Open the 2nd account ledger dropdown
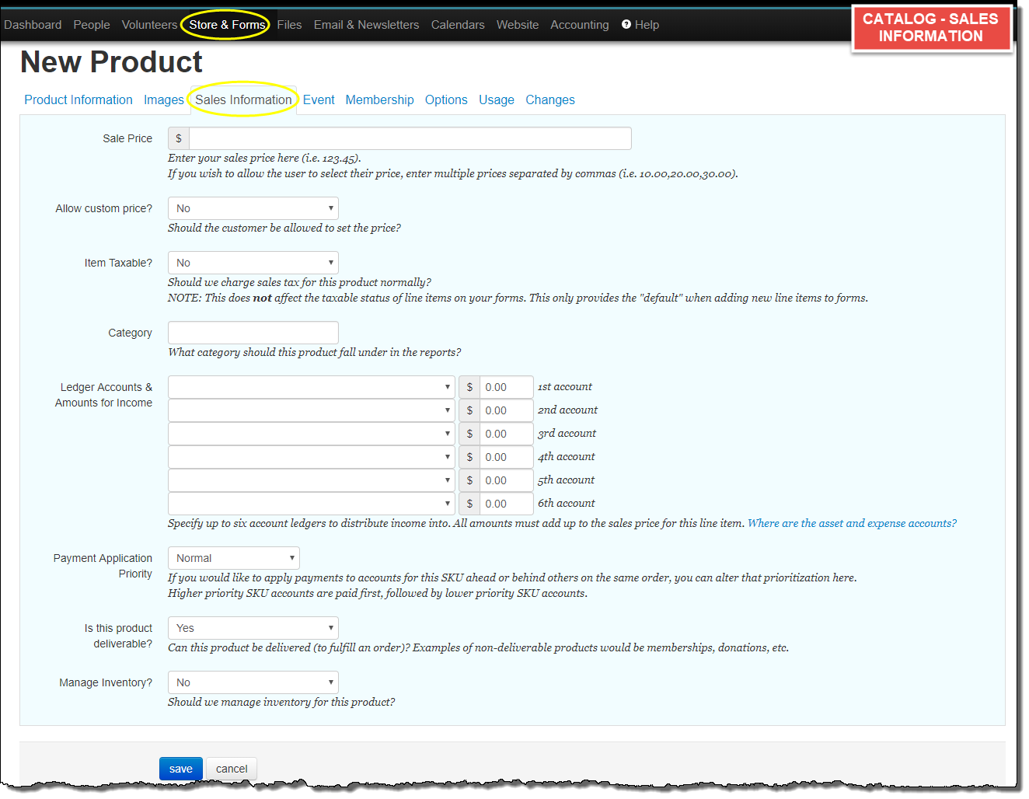 (x=312, y=410)
